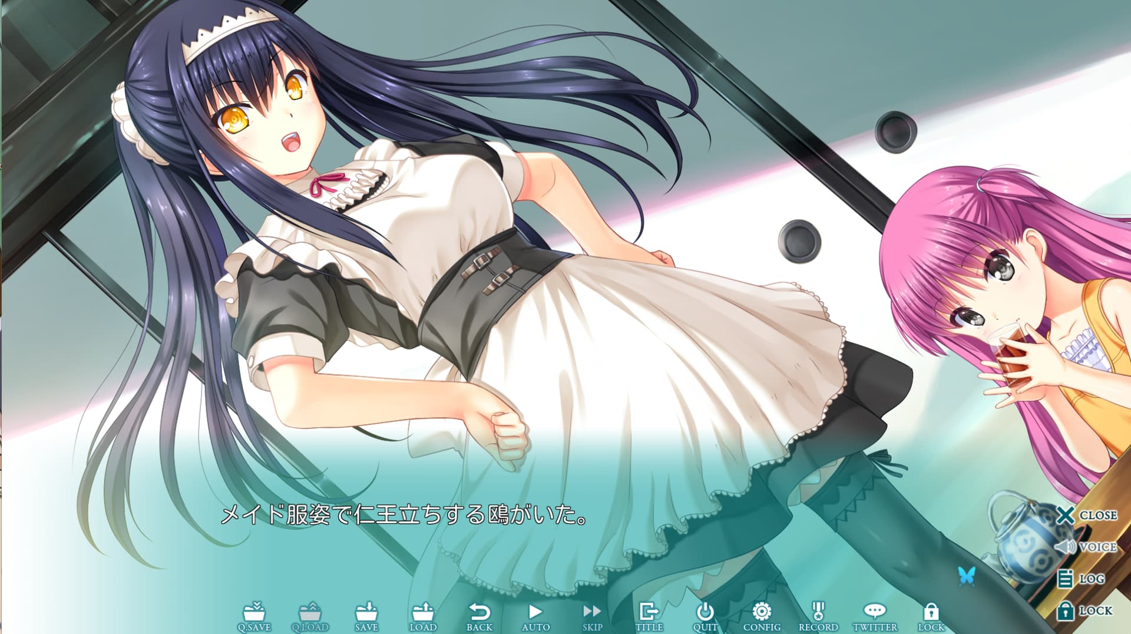The image size is (1131, 634).
Task: Return to the TITLE screen
Action: [649, 618]
